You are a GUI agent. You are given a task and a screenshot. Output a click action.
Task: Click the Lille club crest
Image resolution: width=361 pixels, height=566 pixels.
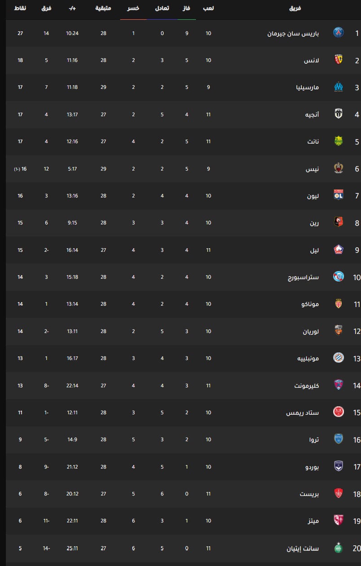[x=339, y=250]
